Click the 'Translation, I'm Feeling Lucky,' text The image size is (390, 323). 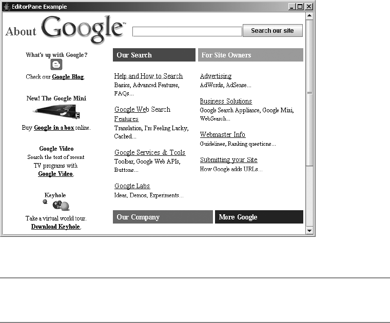point(151,128)
